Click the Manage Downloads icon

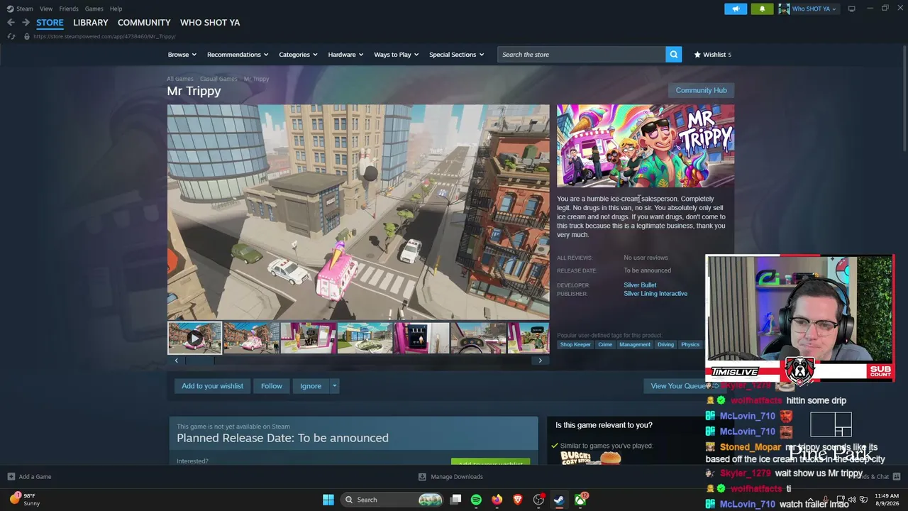pos(422,477)
